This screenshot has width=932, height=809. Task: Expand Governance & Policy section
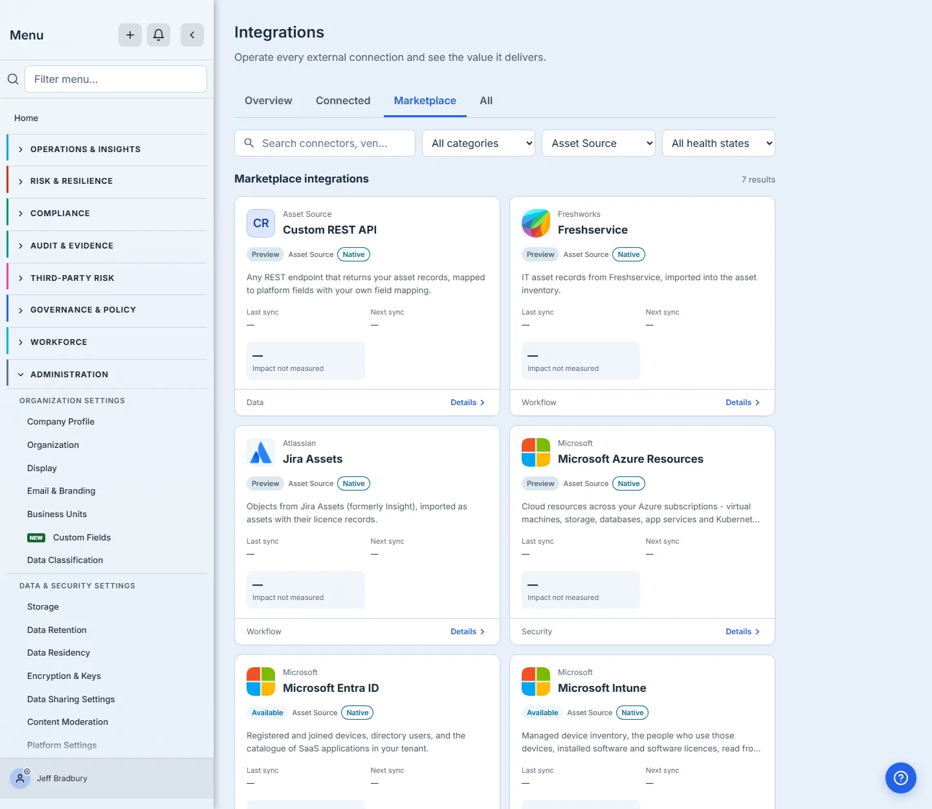(107, 310)
